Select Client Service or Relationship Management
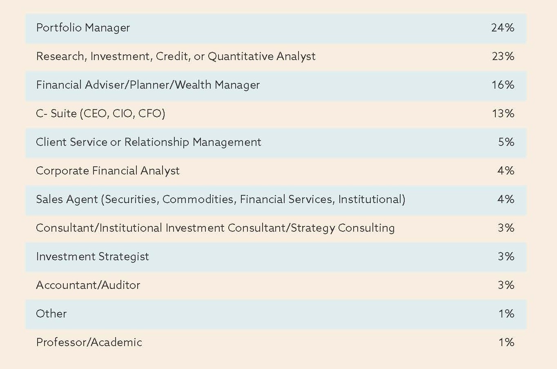Viewport: 557px width, 369px height. (x=148, y=142)
